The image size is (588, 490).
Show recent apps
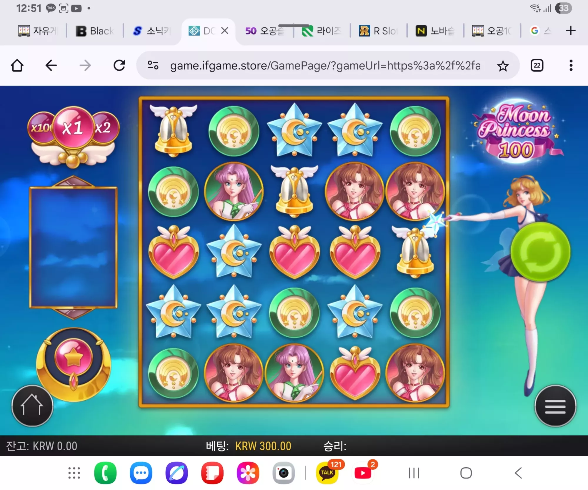pyautogui.click(x=414, y=473)
